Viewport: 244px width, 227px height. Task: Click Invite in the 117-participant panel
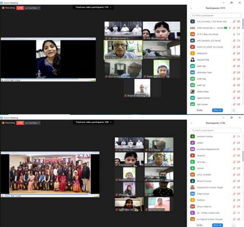[200, 110]
